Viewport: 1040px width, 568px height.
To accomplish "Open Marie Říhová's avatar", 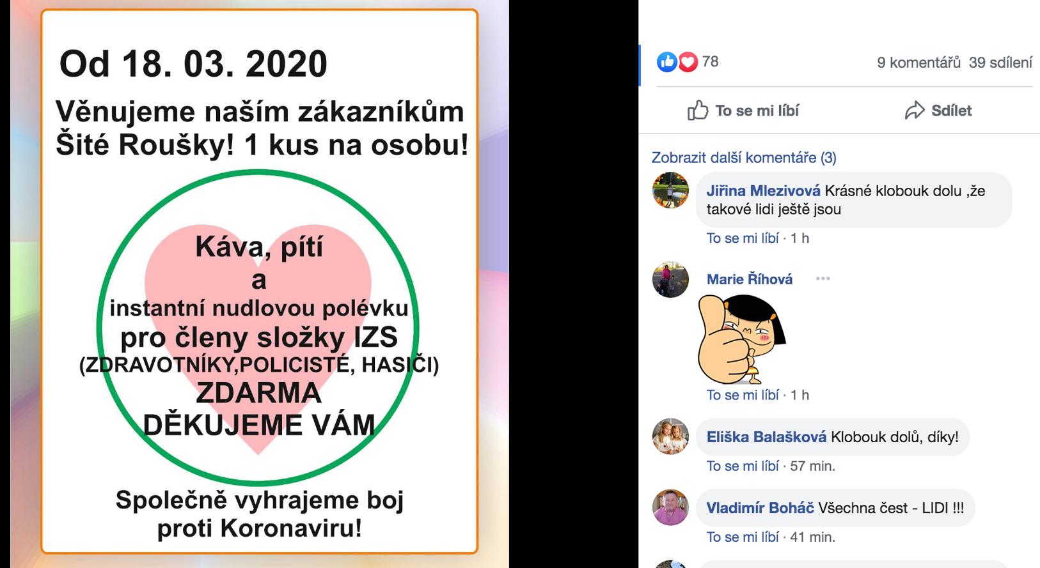I will pyautogui.click(x=670, y=279).
